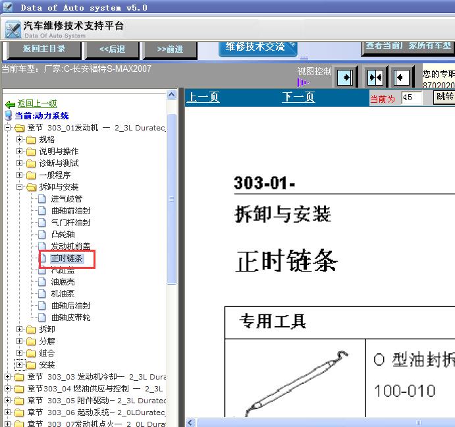Click the 当前:动力系统 computer icon
The image size is (455, 427).
tap(9, 115)
